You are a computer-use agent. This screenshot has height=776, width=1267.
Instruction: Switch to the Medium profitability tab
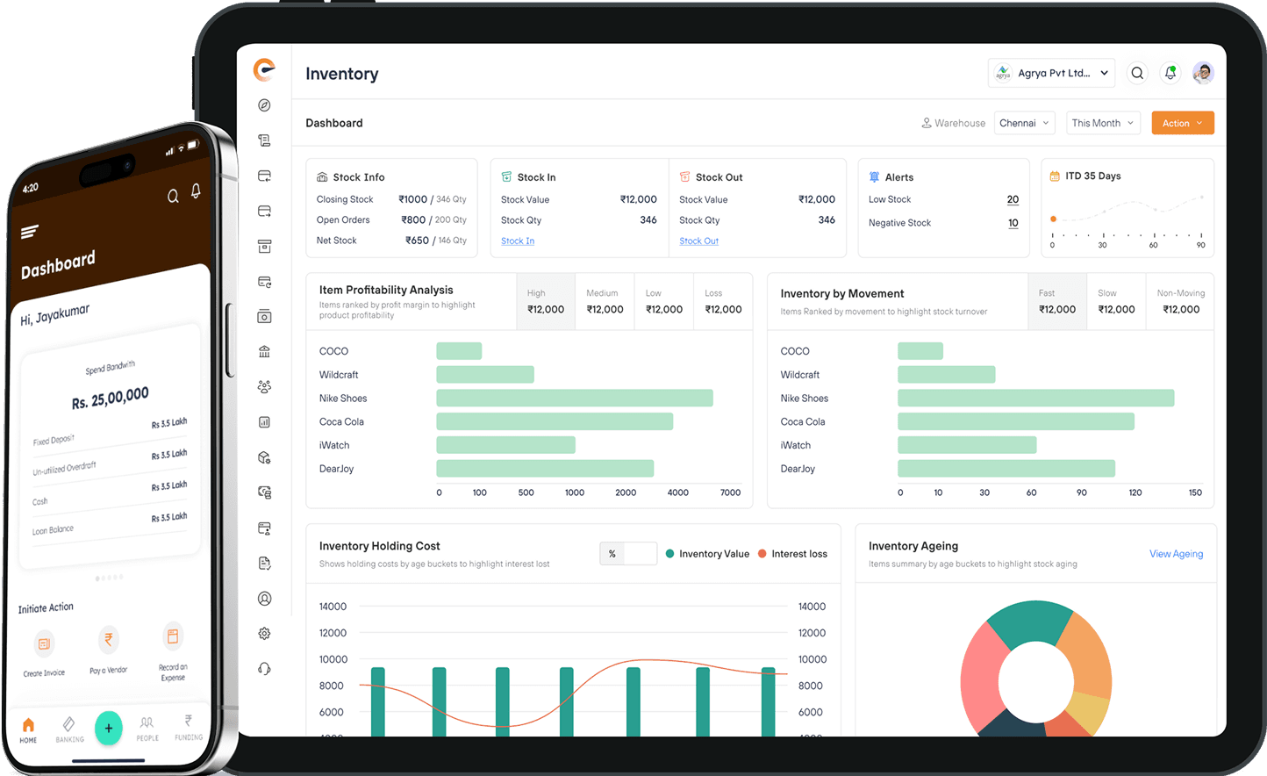[604, 301]
